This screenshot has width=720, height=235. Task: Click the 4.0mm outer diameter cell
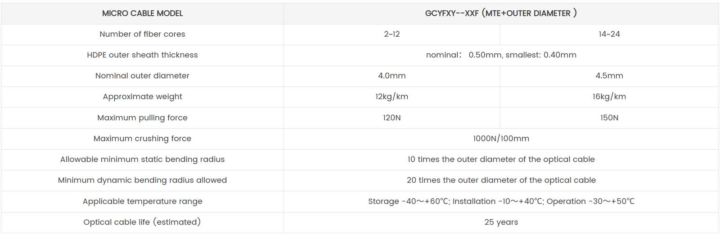click(x=391, y=76)
